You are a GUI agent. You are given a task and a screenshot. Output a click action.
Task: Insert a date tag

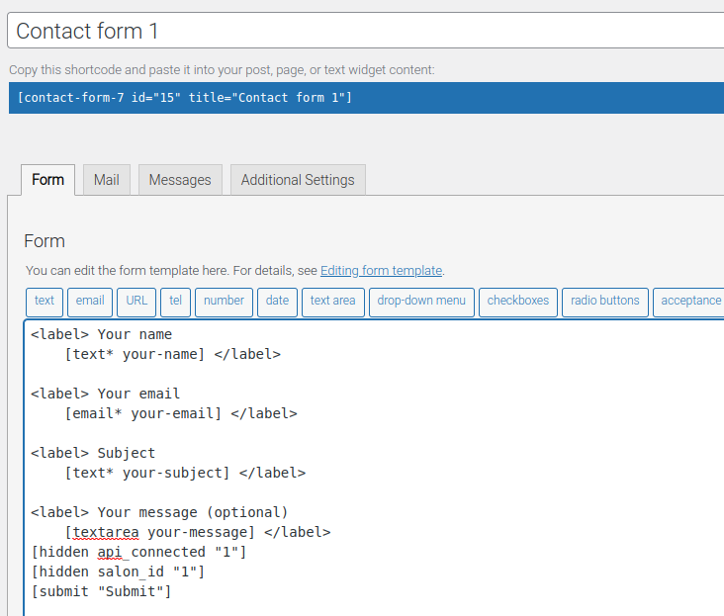pyautogui.click(x=278, y=303)
